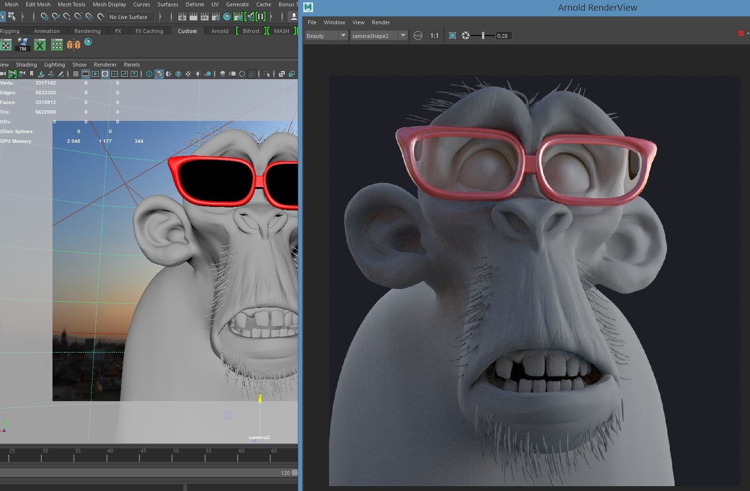Viewport: 750px width, 491px height.
Task: Start IPR render from status line
Action: coord(204,17)
